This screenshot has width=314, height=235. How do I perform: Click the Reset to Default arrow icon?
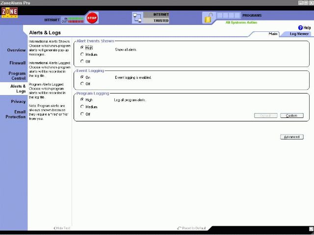179,228
